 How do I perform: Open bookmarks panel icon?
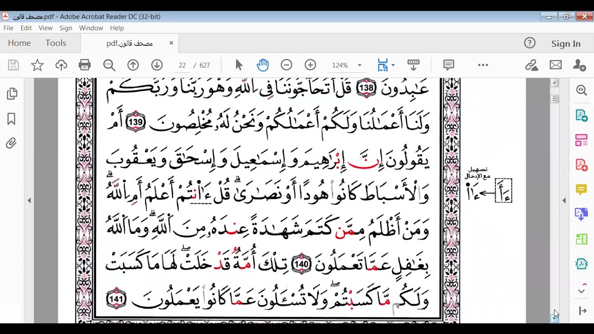12,119
